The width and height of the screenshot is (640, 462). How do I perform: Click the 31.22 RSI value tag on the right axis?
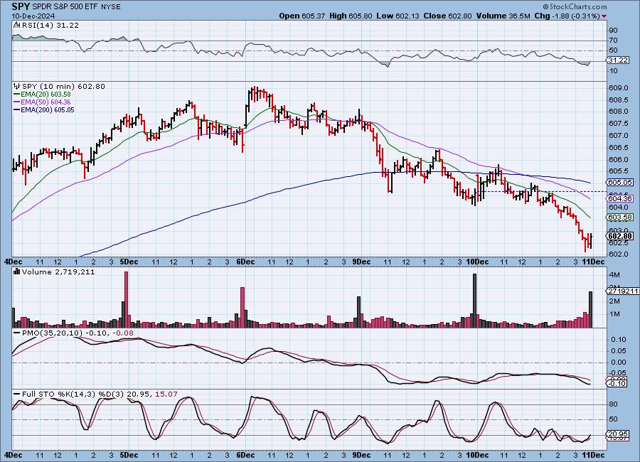click(x=617, y=60)
